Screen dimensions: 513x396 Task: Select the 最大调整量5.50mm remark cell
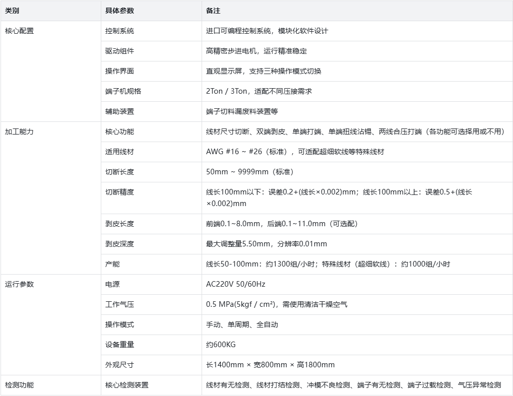click(x=266, y=244)
